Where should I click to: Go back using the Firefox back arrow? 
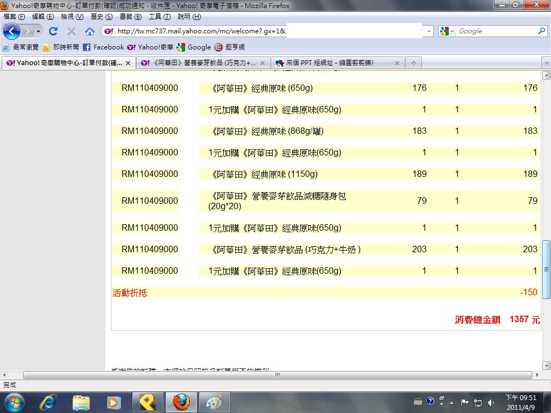[x=12, y=31]
